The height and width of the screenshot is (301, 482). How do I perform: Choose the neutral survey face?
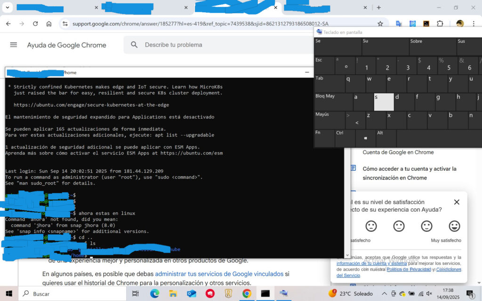click(x=399, y=226)
